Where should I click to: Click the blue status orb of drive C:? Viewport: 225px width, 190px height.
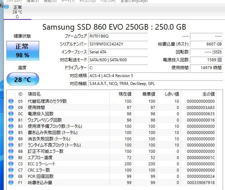coord(7,7)
